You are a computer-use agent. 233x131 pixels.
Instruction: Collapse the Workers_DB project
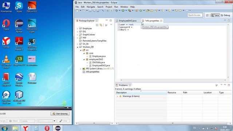78,47
